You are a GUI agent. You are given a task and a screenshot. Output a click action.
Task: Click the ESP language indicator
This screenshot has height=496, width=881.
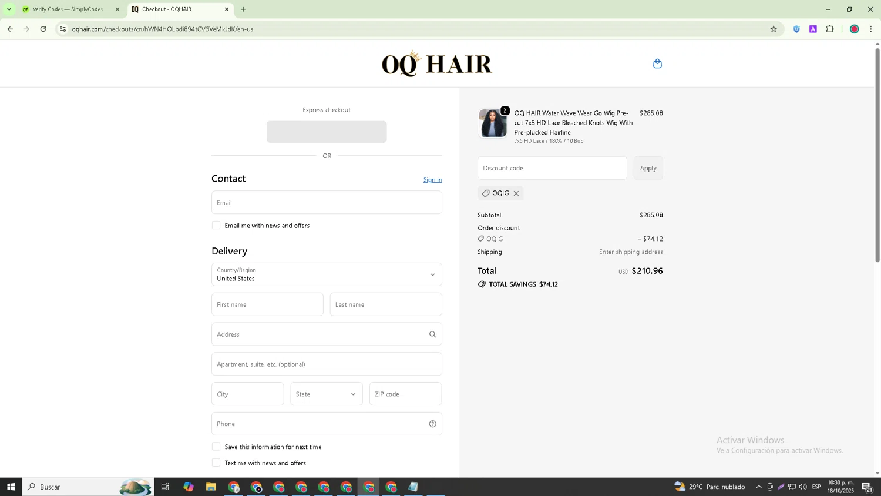pyautogui.click(x=816, y=487)
